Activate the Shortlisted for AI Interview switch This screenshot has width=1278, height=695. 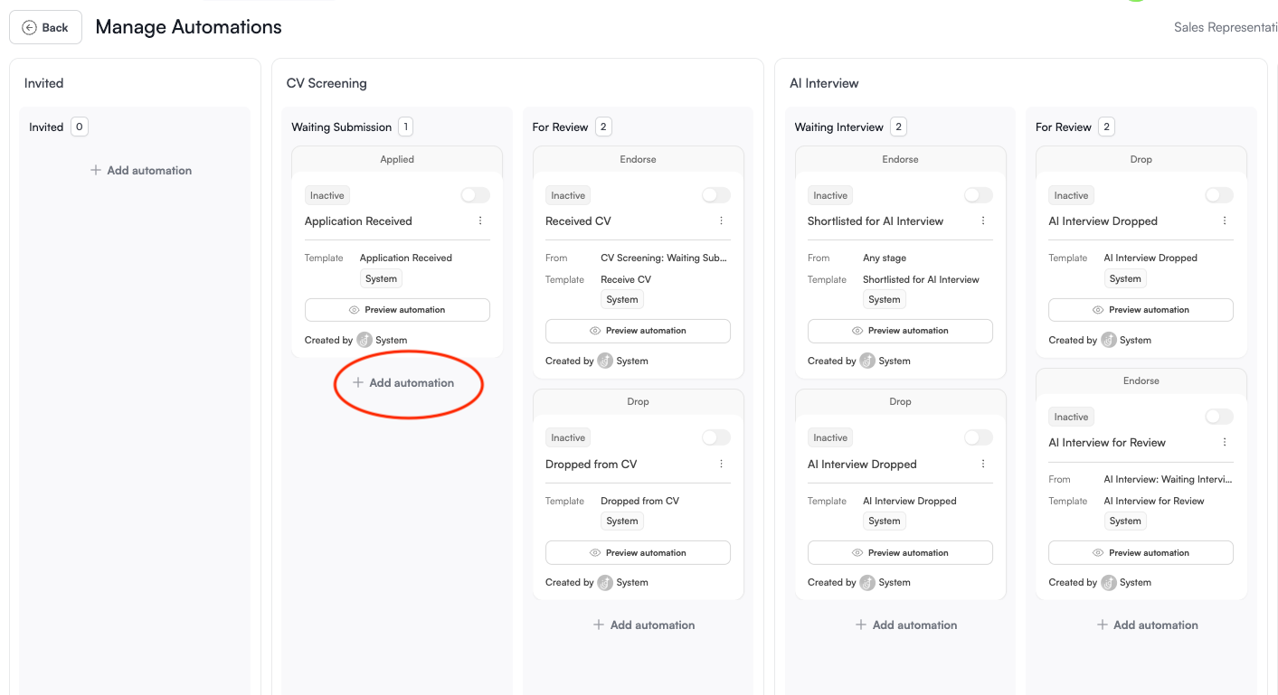[x=977, y=194]
